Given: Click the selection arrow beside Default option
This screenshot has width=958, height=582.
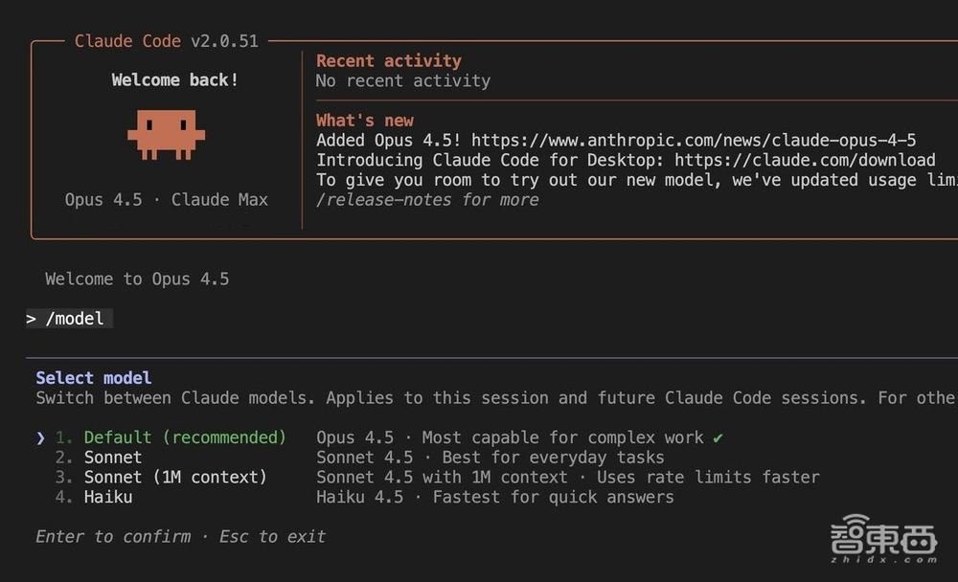Looking at the screenshot, I should pyautogui.click(x=40, y=437).
